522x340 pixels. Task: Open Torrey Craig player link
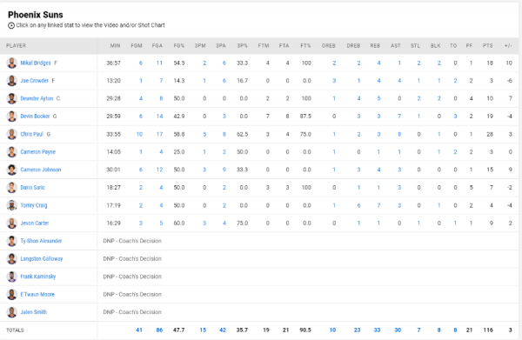coord(34,205)
